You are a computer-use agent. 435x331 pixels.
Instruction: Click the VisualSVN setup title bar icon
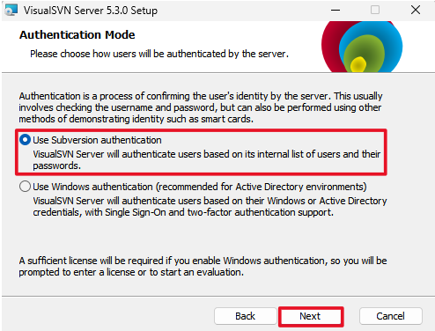[x=11, y=11]
